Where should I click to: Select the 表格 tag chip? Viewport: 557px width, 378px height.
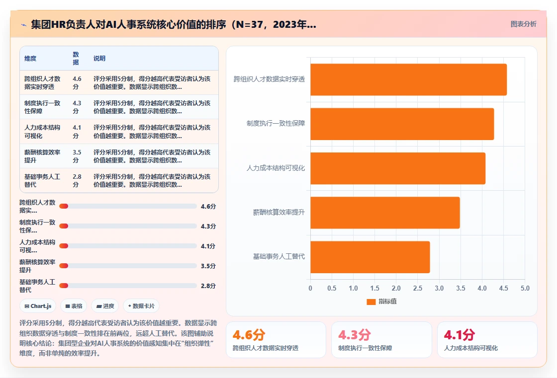click(74, 306)
